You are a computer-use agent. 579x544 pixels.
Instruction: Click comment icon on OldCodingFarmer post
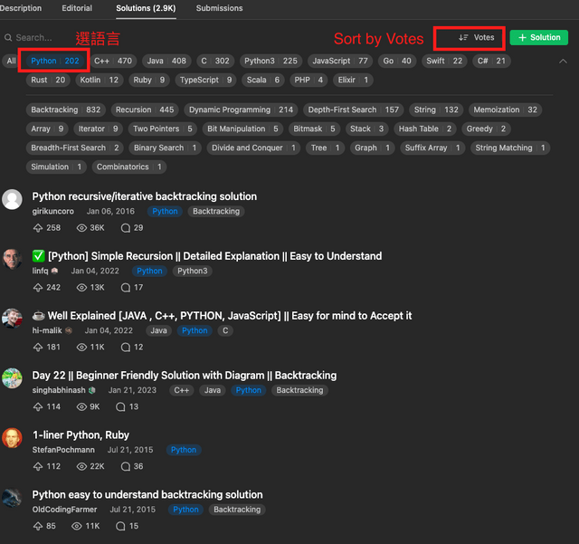[x=120, y=526]
